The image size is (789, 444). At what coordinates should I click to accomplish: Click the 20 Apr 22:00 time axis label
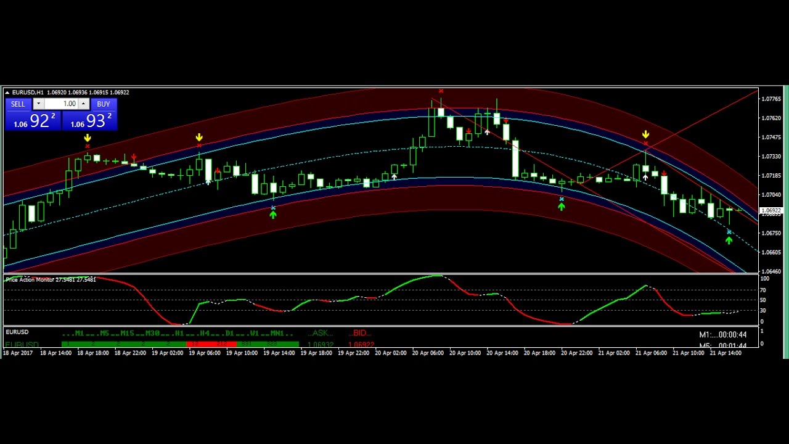[576, 353]
